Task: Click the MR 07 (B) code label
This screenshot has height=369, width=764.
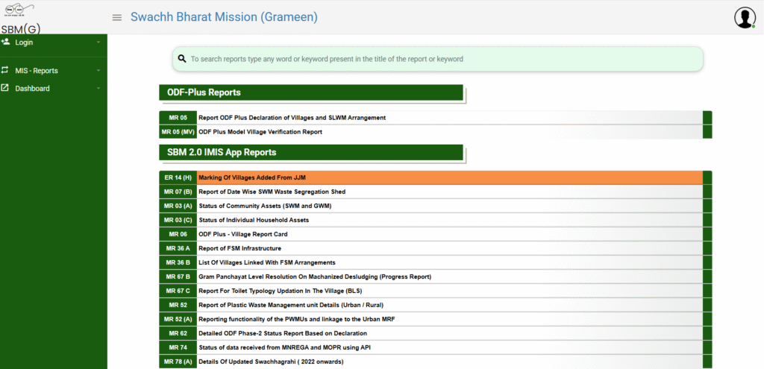Action: [178, 192]
